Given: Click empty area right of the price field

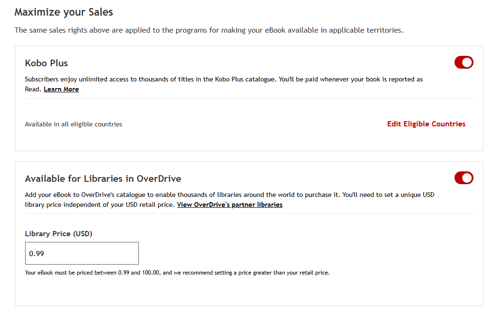Looking at the screenshot, I should (x=284, y=253).
